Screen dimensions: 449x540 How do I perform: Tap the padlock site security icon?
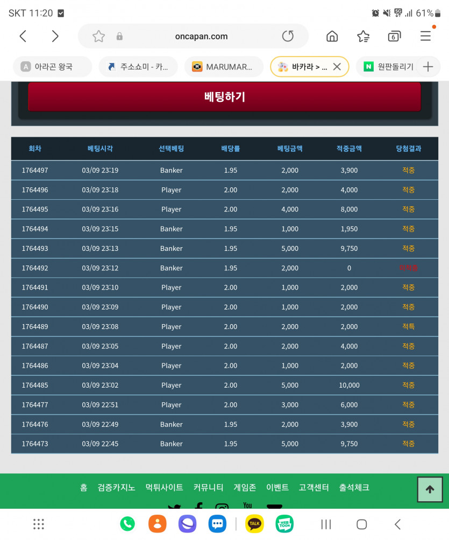point(119,36)
